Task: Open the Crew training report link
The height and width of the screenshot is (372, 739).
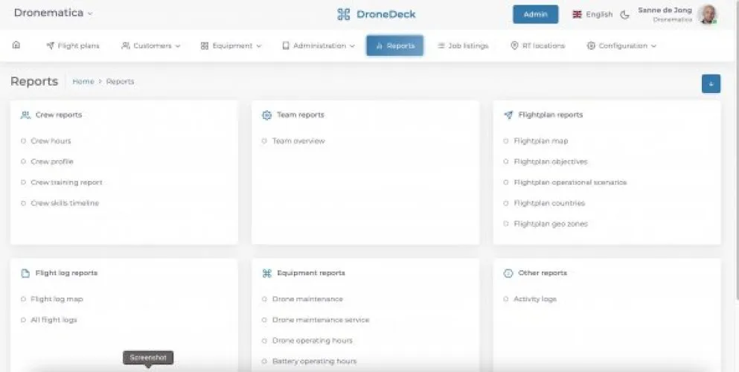Action: click(x=66, y=182)
